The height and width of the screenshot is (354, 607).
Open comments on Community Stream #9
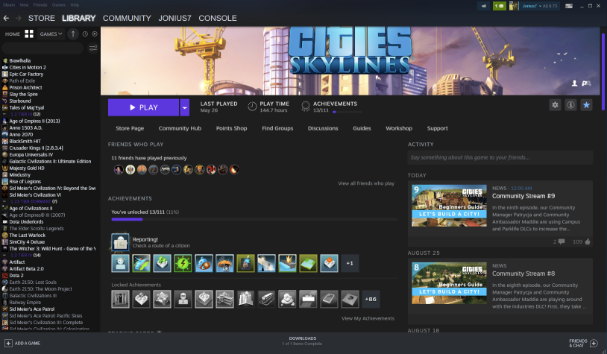562,241
